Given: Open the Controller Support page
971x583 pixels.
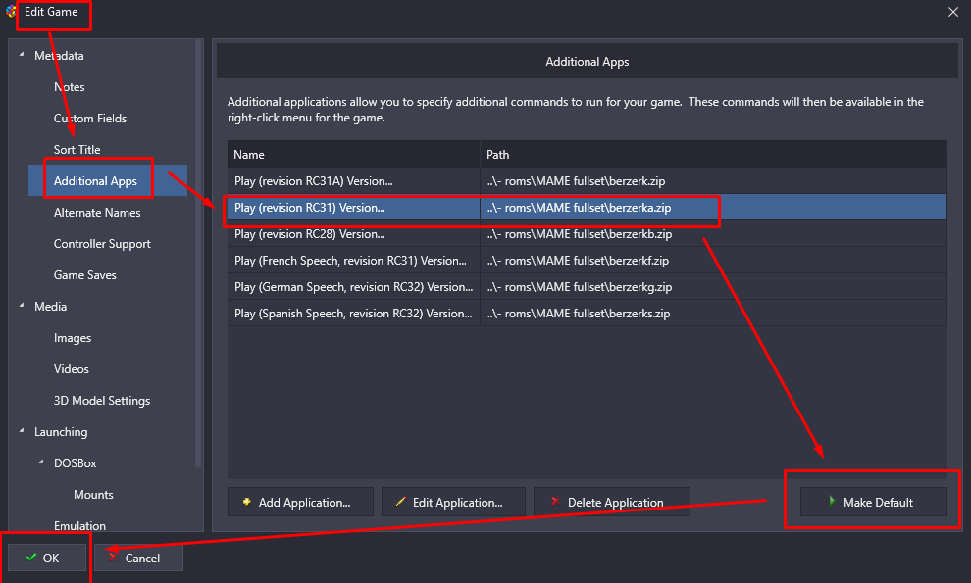Looking at the screenshot, I should (102, 244).
